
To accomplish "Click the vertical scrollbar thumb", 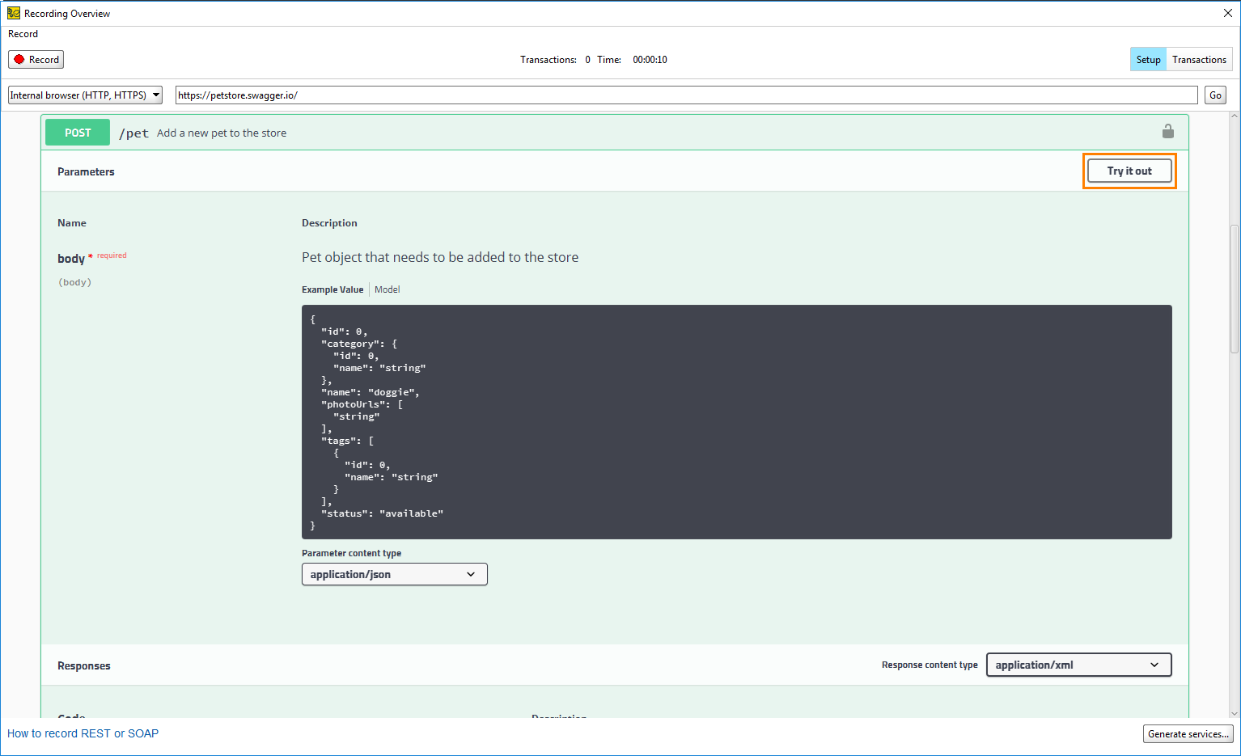I will click(x=1234, y=287).
